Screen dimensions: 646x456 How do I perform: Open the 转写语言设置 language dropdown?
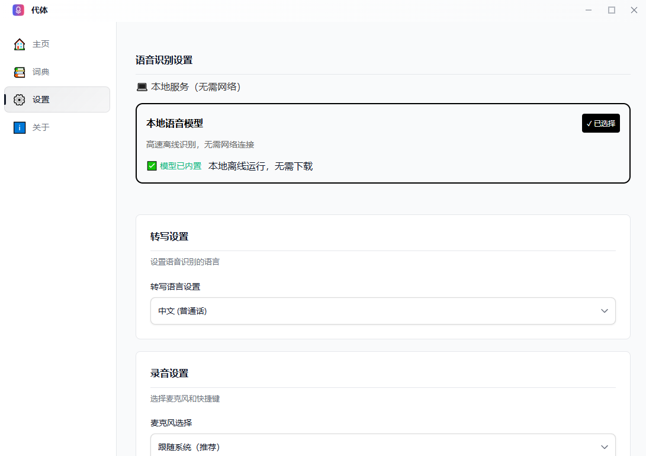383,310
